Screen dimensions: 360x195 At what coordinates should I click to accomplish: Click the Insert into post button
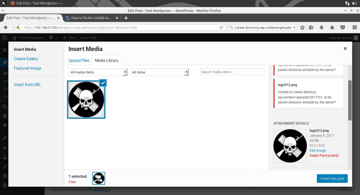pyautogui.click(x=332, y=179)
